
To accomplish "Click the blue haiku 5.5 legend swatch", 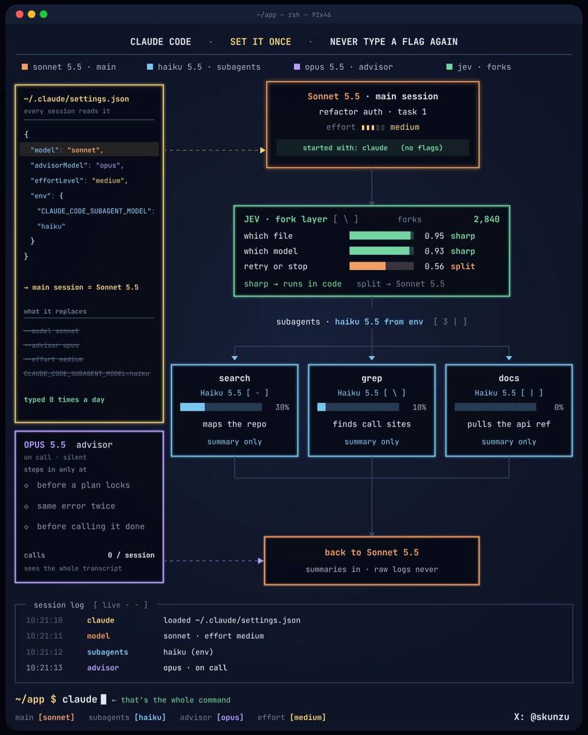I will [x=151, y=67].
